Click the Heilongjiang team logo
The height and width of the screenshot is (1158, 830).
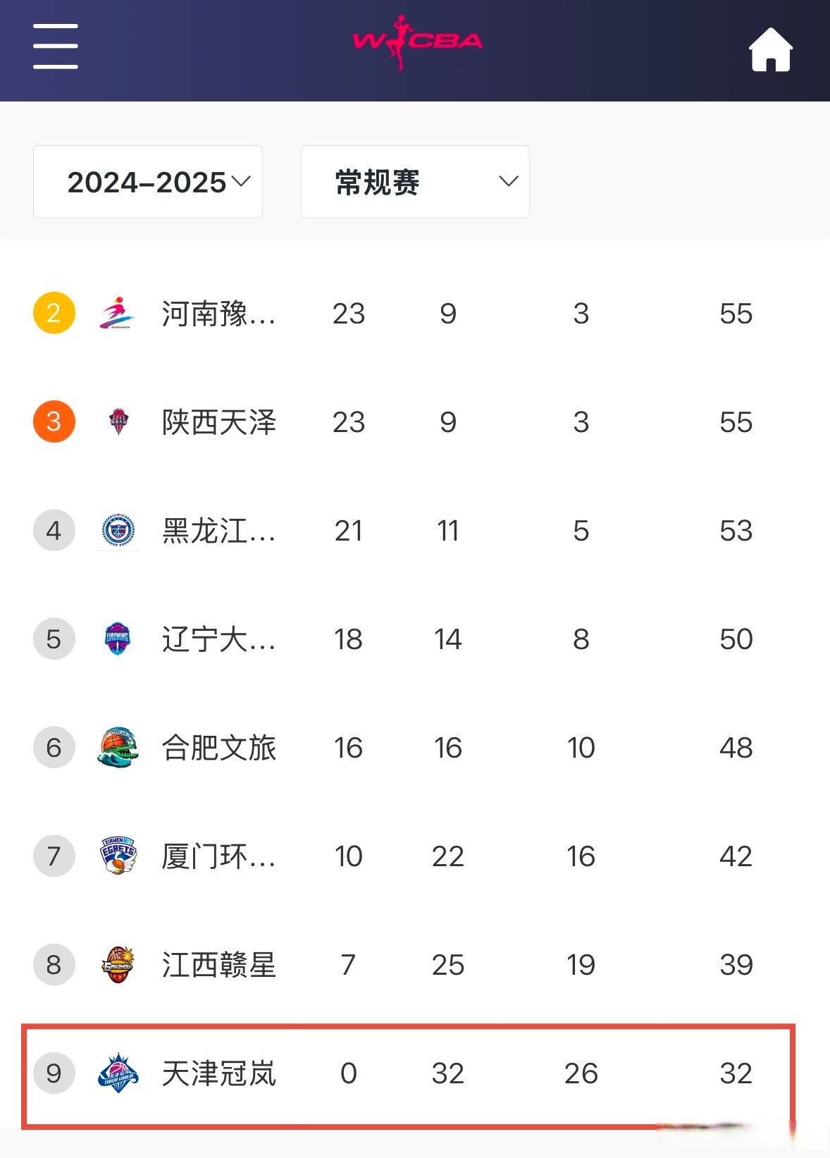(118, 531)
